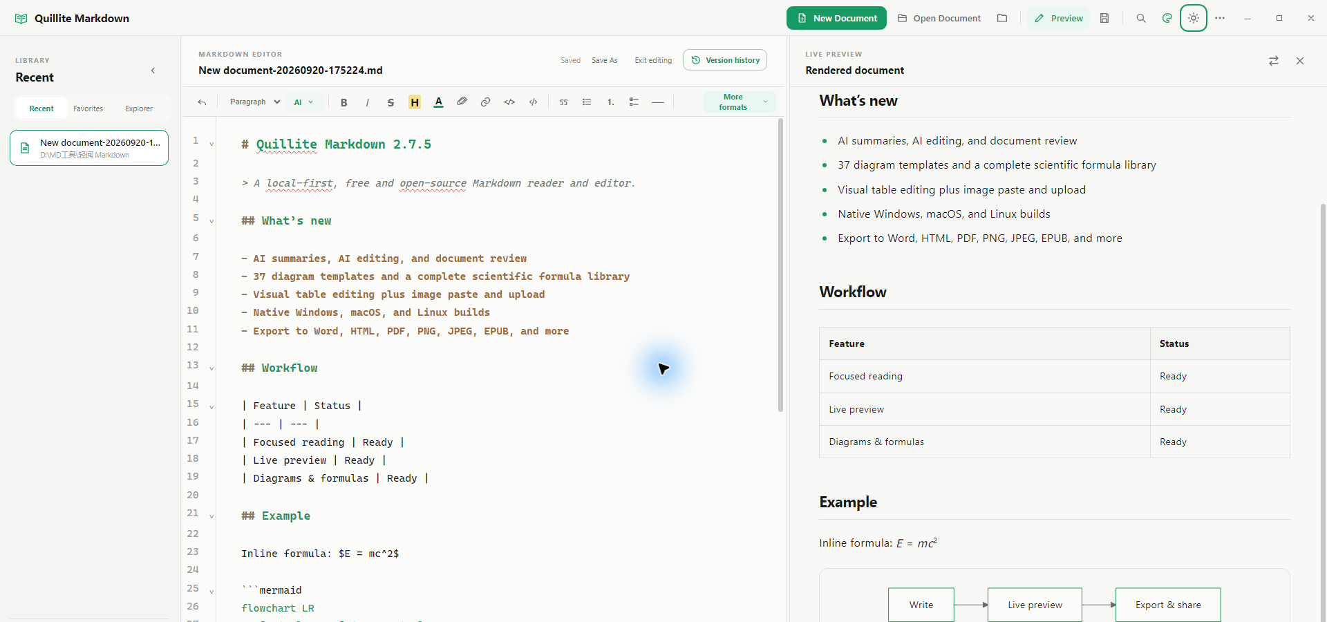The height and width of the screenshot is (622, 1327).
Task: Switch to the Favorites tab
Action: pyautogui.click(x=88, y=109)
